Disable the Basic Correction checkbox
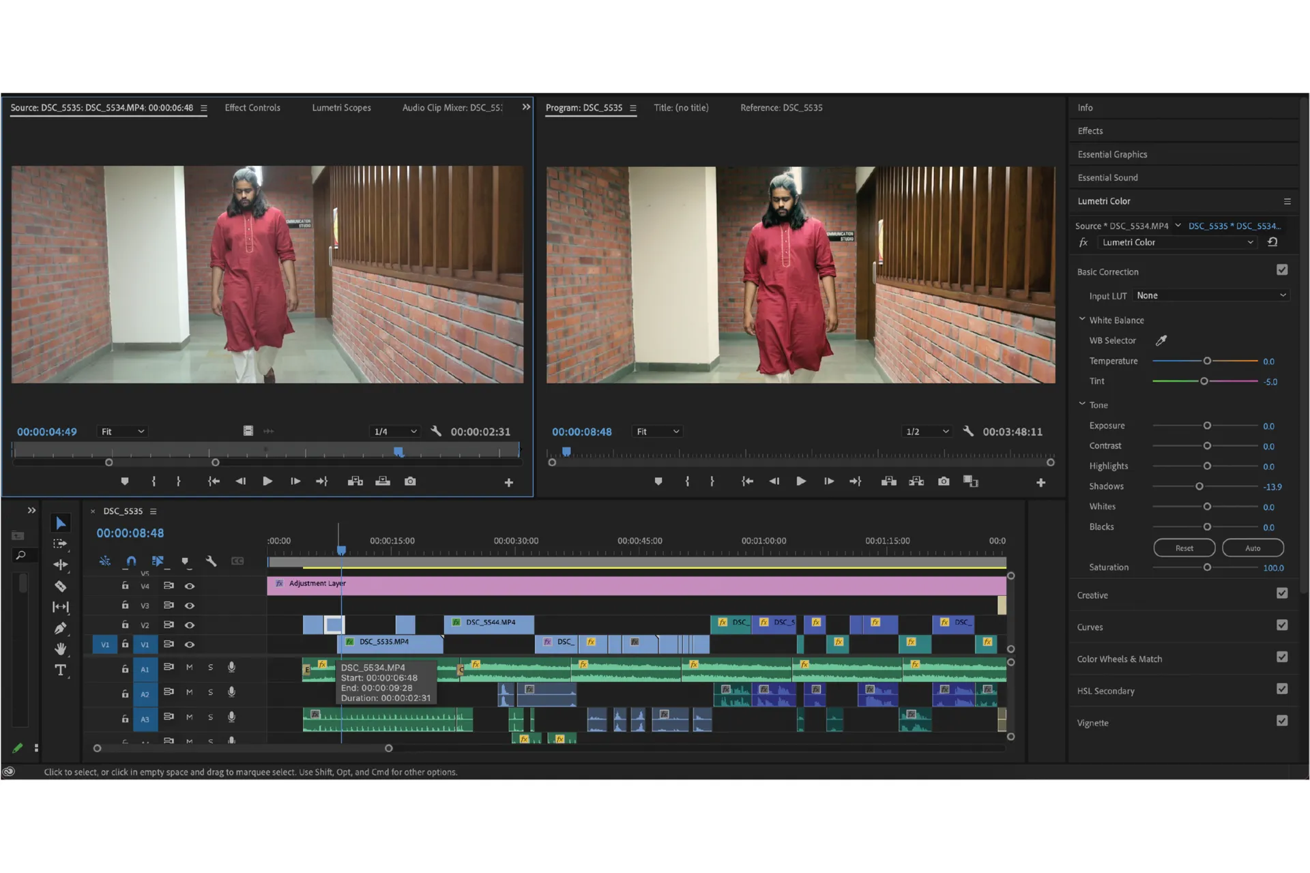Screen dimensions: 1310x873 click(x=1282, y=270)
